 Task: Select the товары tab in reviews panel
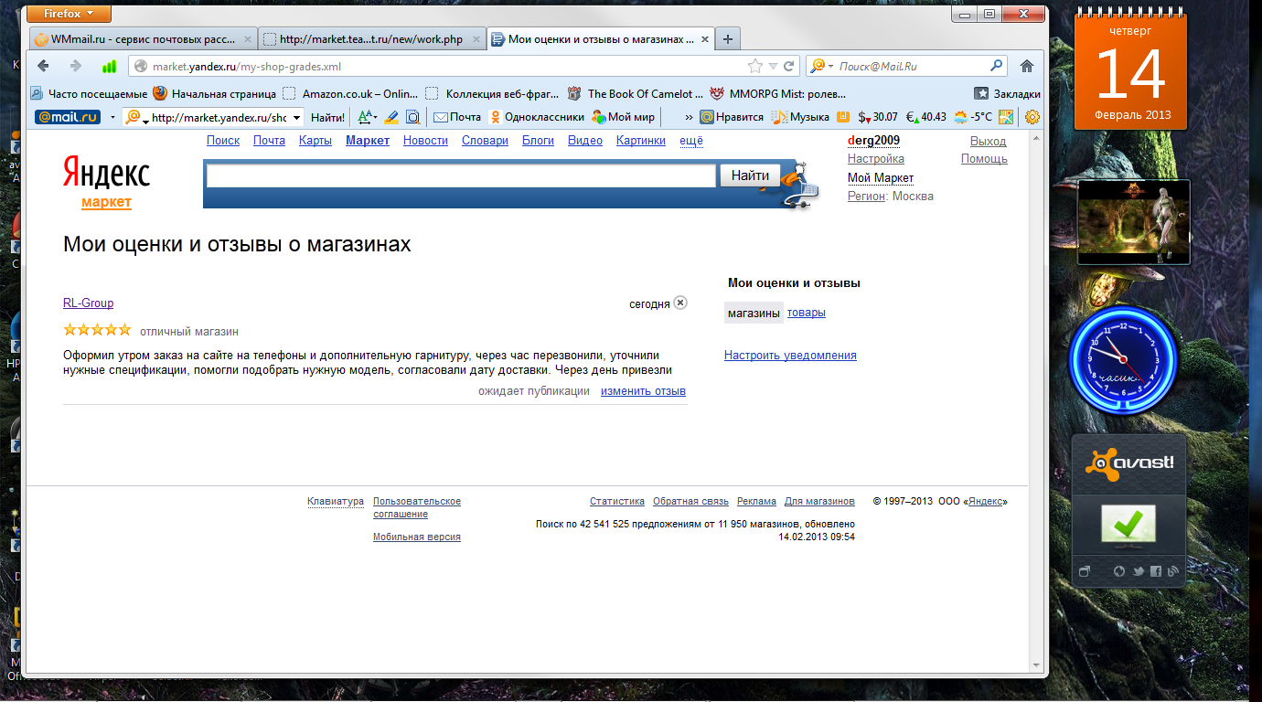click(807, 313)
